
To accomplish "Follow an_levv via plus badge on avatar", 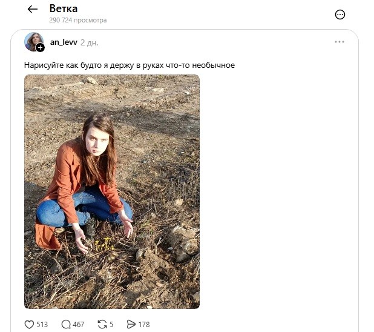I will click(40, 47).
